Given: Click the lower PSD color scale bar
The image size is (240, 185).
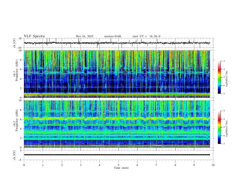Looking at the screenshot, I should (219, 127).
